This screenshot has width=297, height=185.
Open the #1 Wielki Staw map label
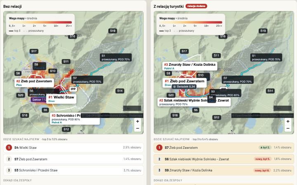[x=61, y=99]
